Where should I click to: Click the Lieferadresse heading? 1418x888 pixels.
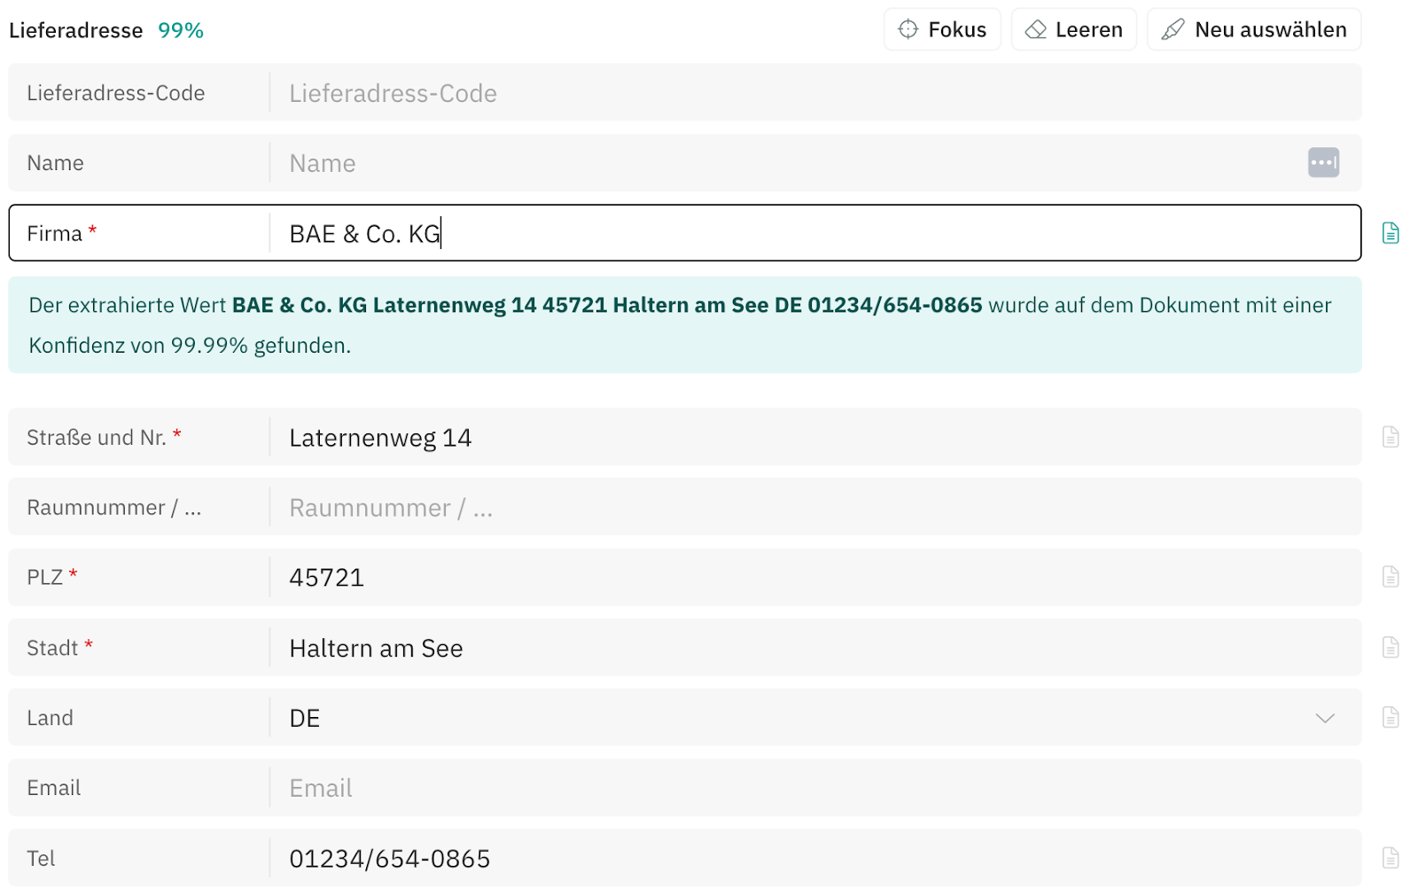[x=75, y=30]
